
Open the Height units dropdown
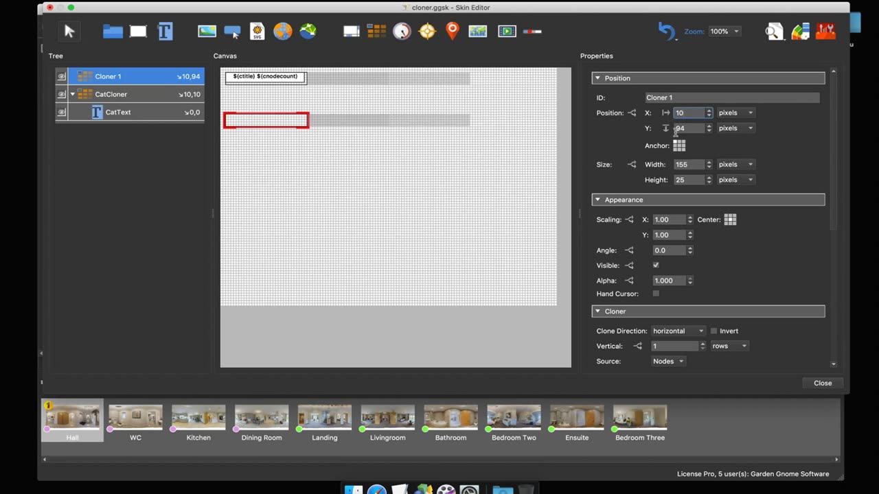[x=735, y=180]
